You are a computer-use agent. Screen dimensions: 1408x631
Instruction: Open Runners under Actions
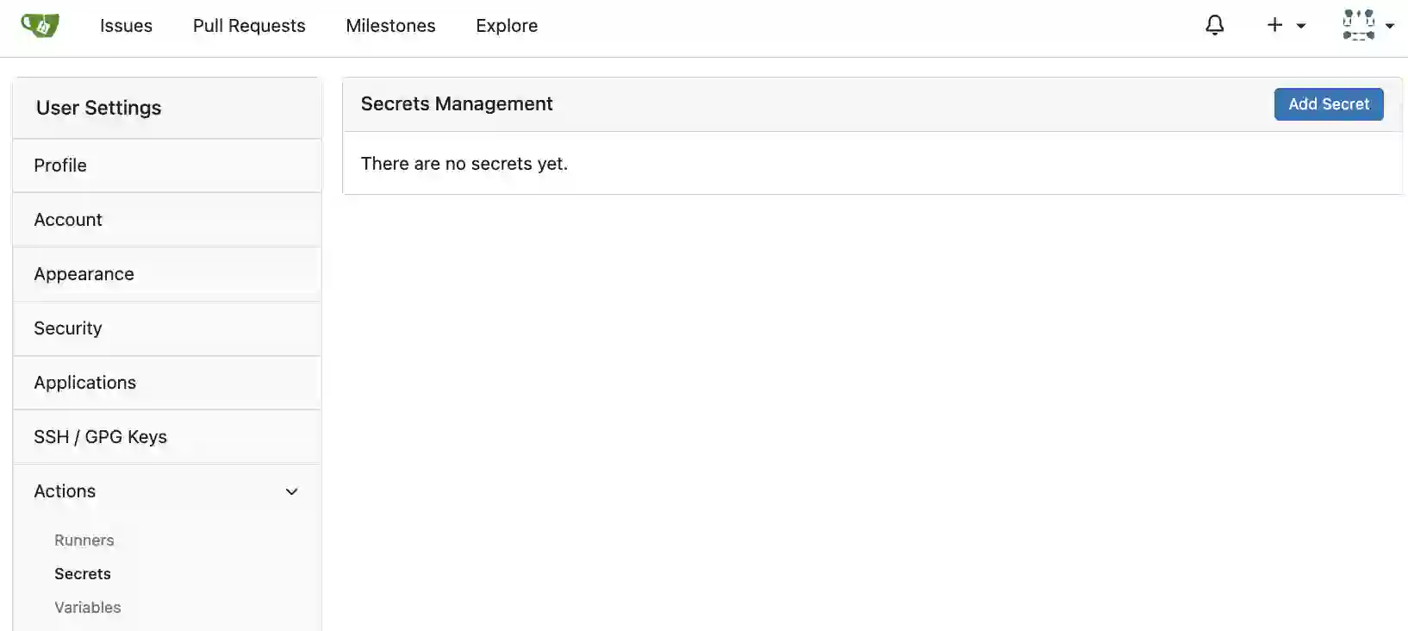[84, 540]
